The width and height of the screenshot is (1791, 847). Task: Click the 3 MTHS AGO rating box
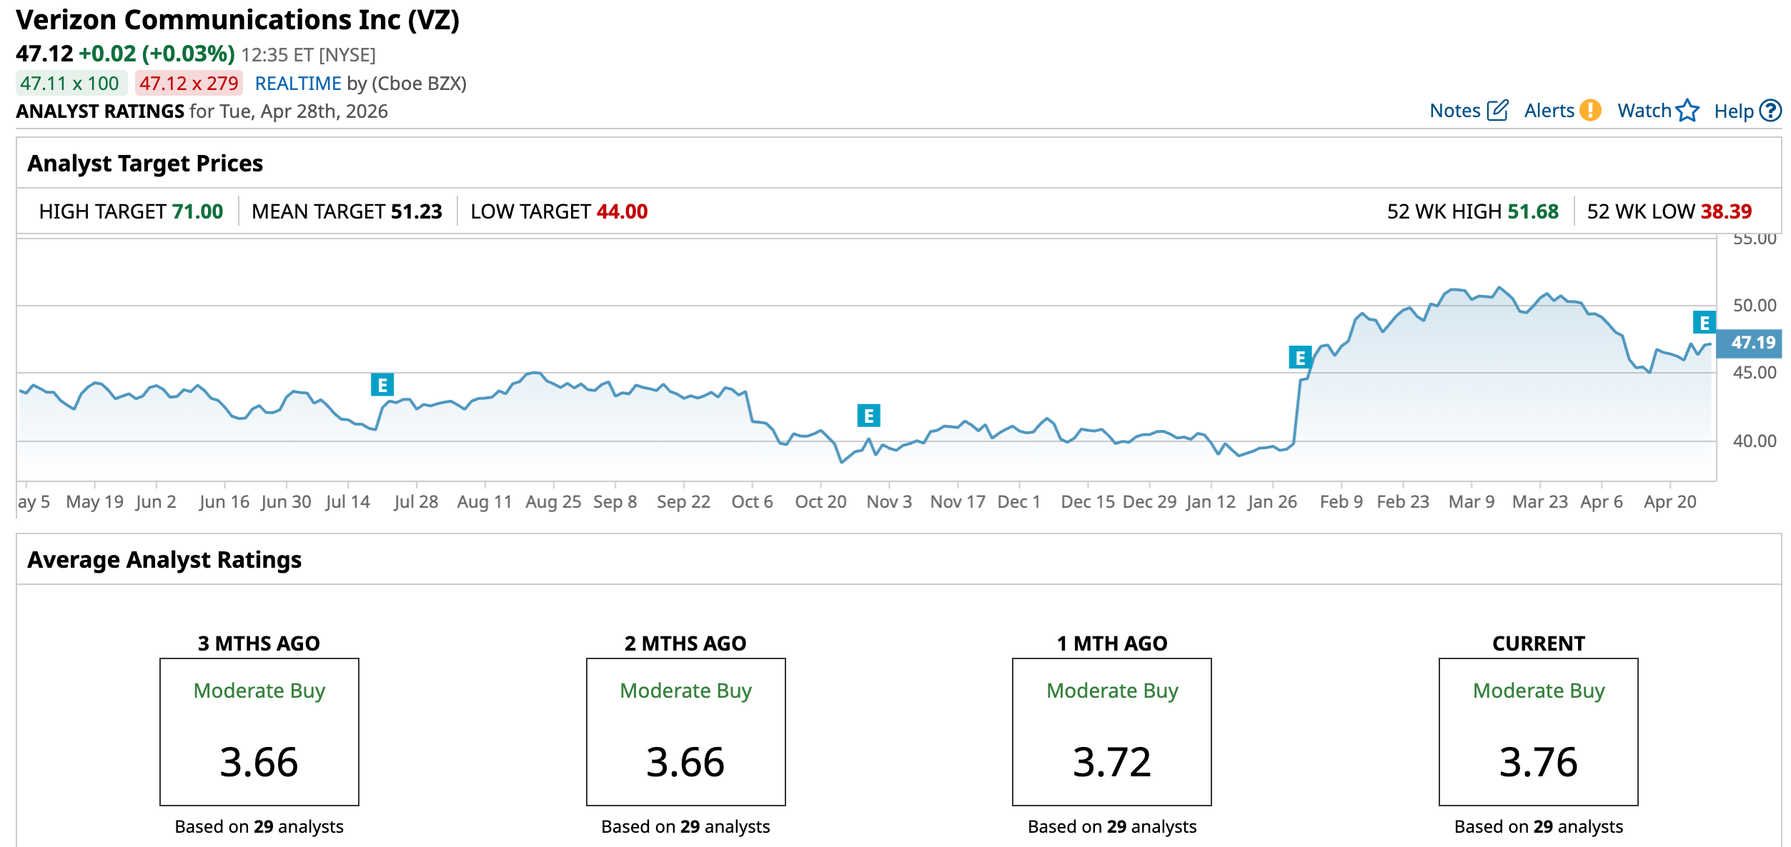point(259,731)
